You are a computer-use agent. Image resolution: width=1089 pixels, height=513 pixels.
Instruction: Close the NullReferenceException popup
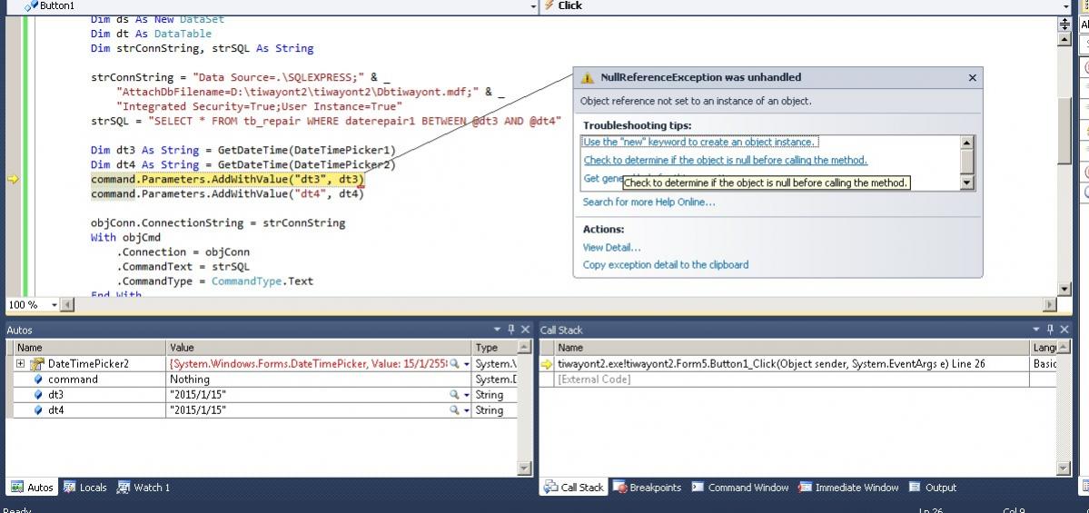pos(973,78)
